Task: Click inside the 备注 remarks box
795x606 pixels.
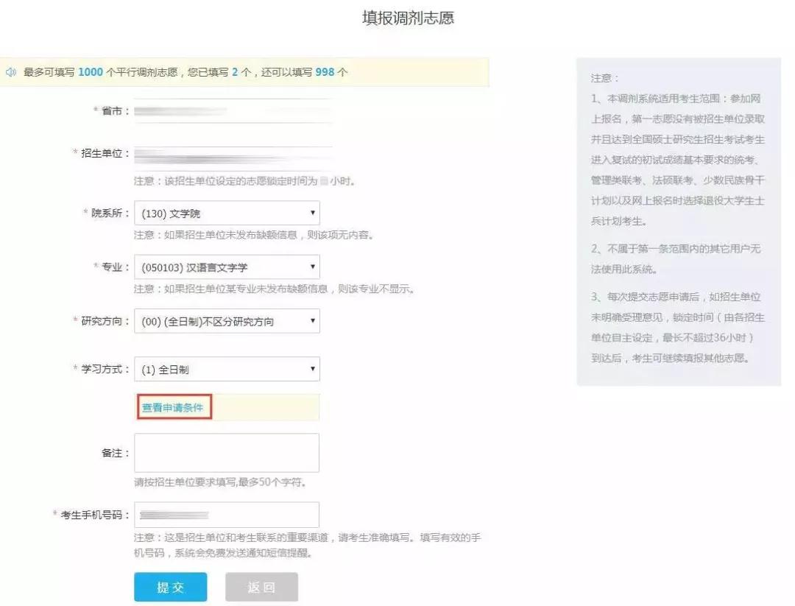Action: (x=226, y=452)
